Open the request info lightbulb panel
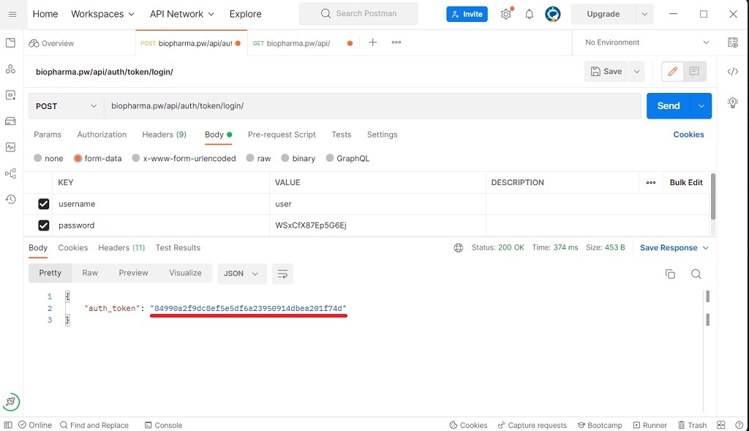The image size is (749, 431). pyautogui.click(x=733, y=102)
